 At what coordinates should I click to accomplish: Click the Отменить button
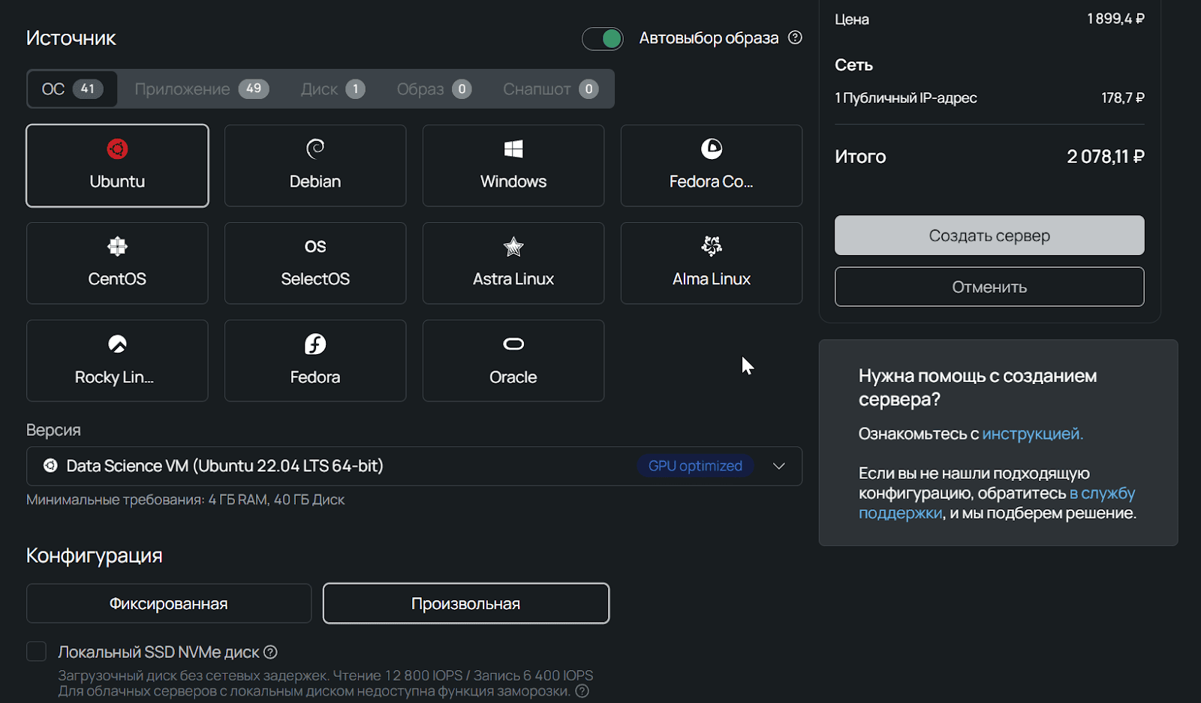(989, 287)
